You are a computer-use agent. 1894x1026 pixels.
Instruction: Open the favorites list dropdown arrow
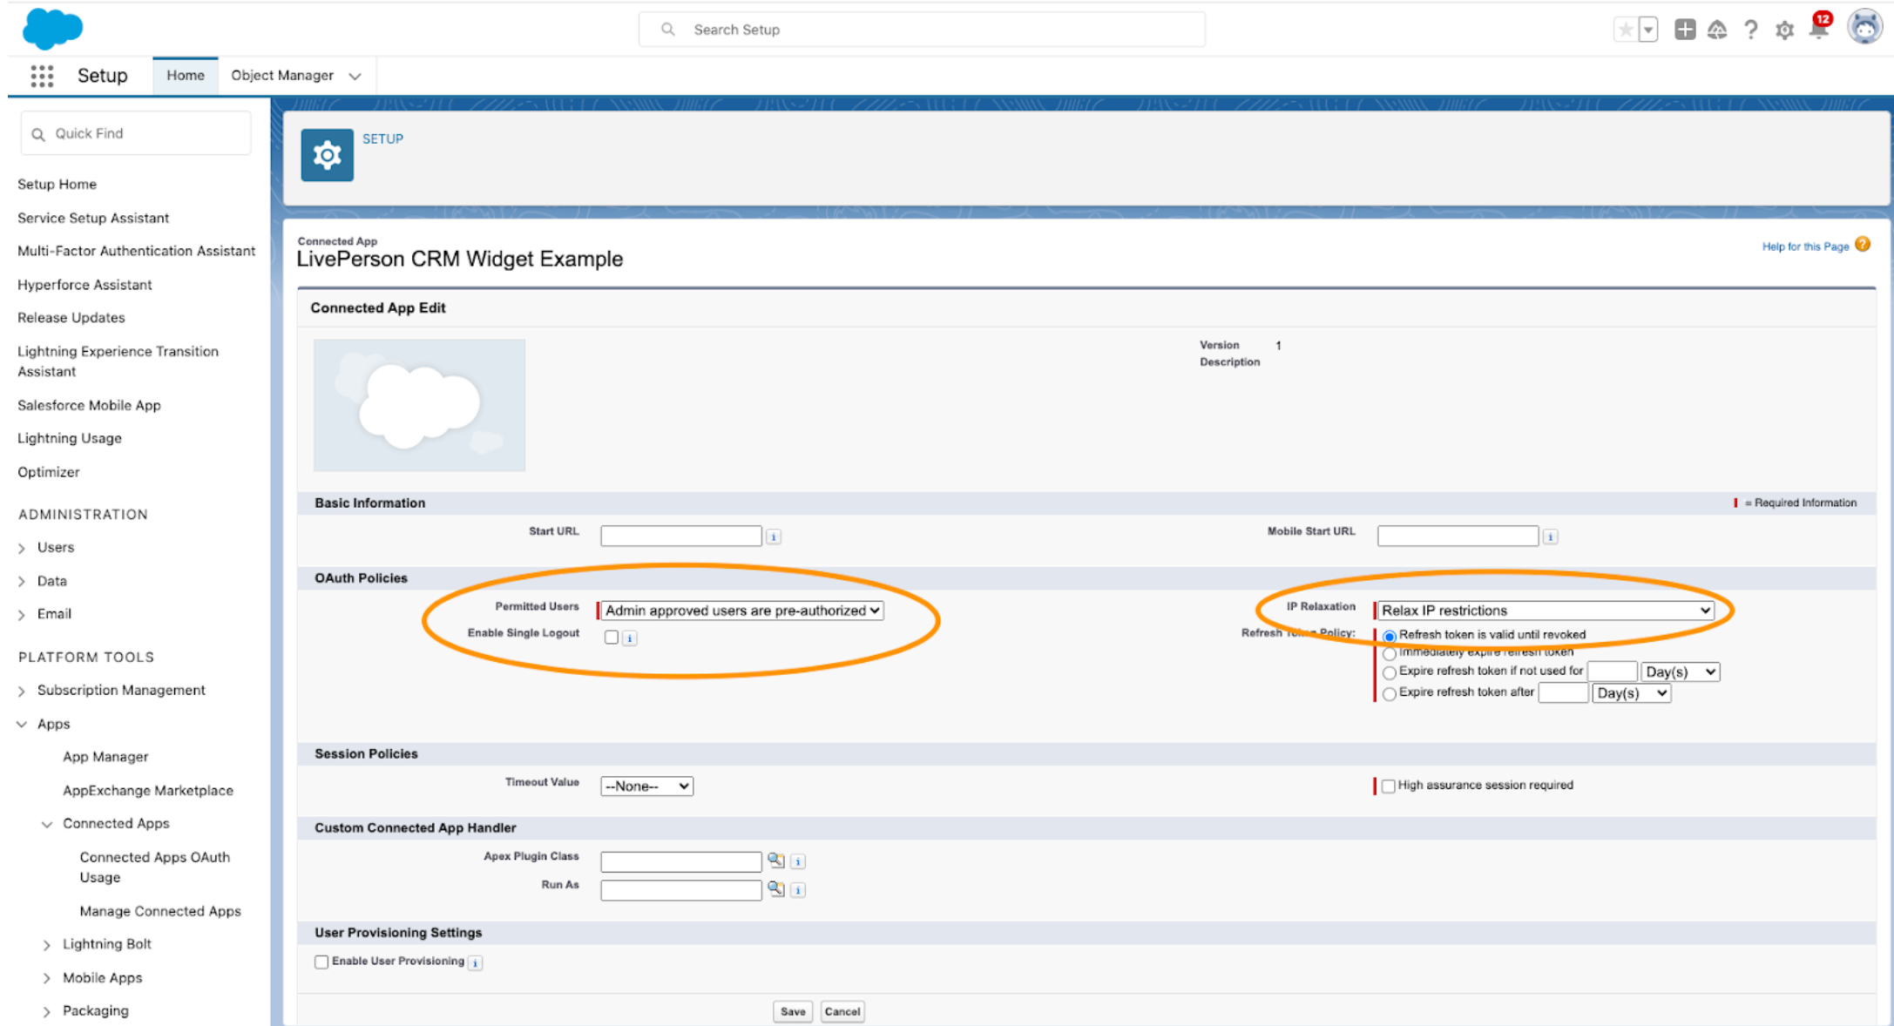(x=1647, y=30)
